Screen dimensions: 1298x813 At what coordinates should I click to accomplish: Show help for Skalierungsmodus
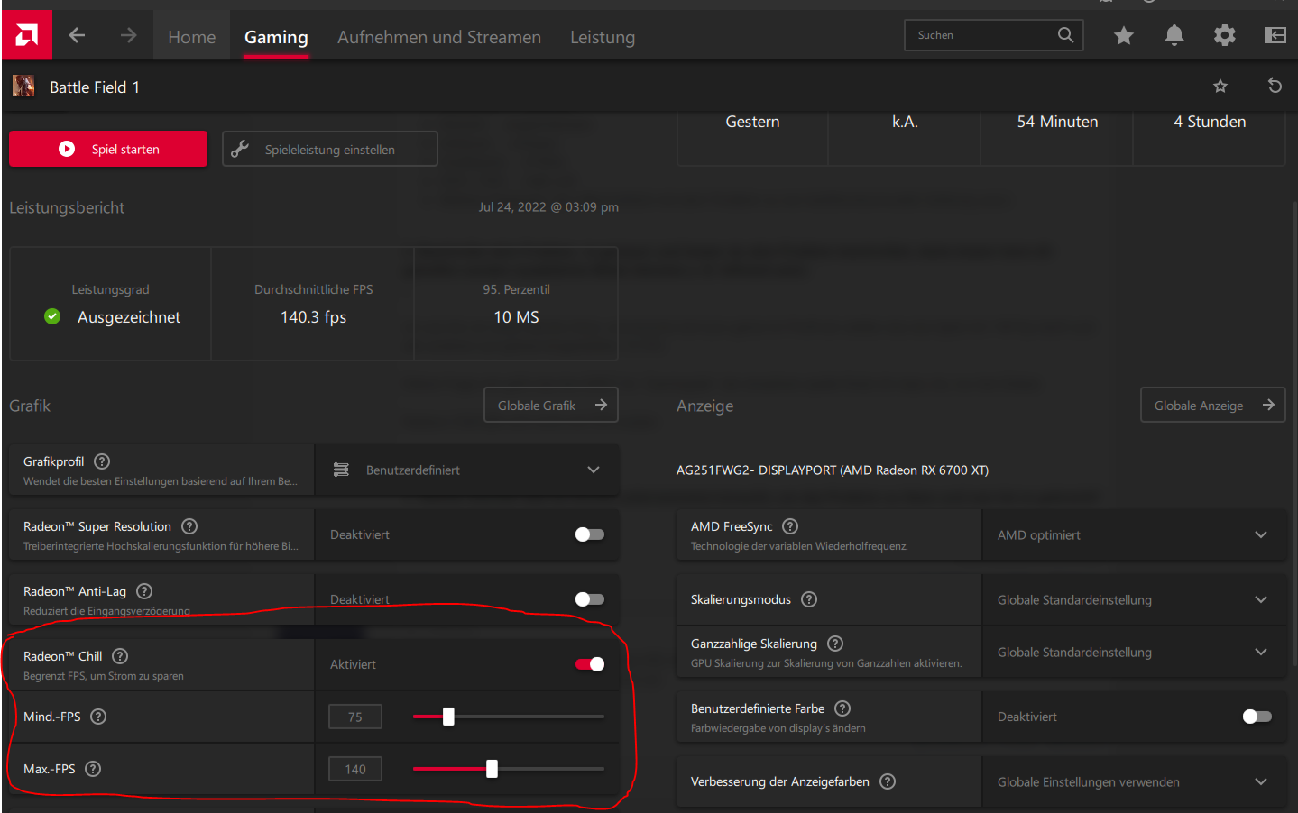click(x=809, y=599)
